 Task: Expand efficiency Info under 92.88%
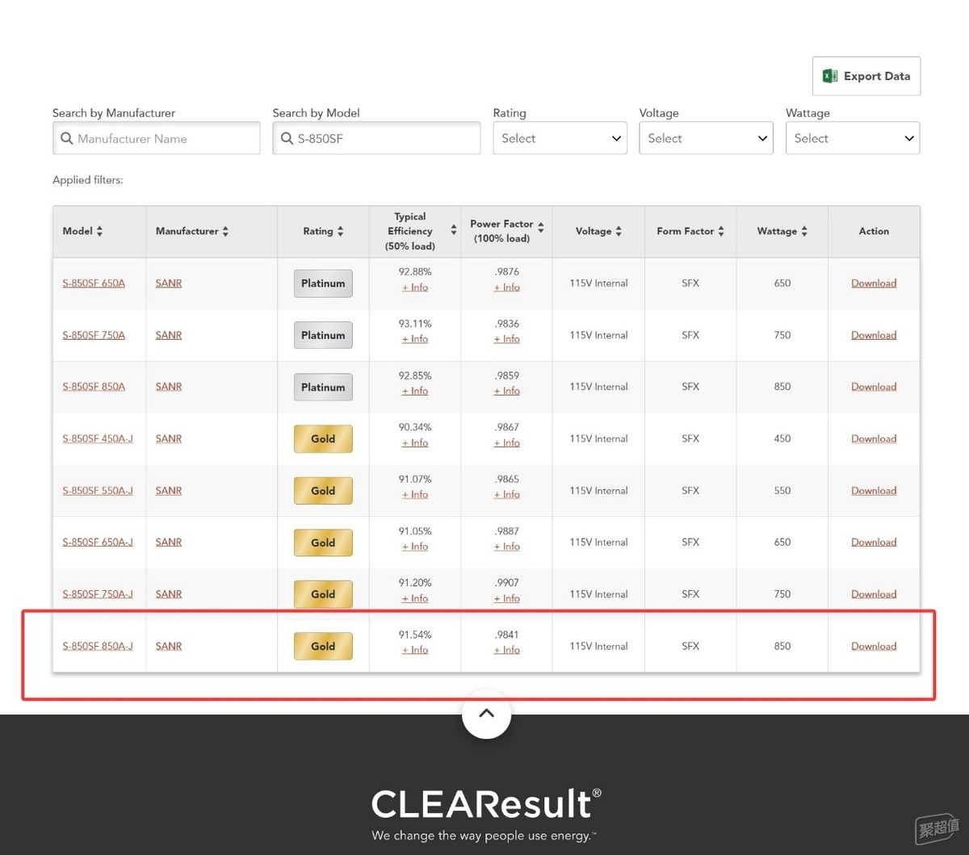(415, 287)
